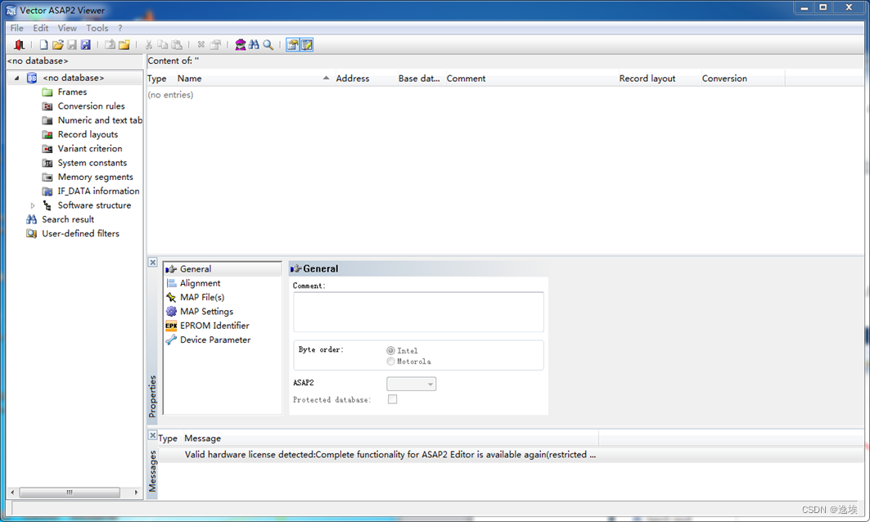Select System constants tree item
Screen dimensions: 870x522
(x=92, y=163)
